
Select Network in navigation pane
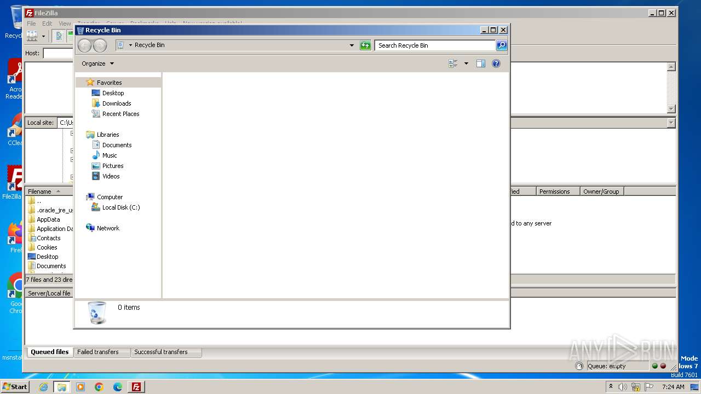coord(108,228)
